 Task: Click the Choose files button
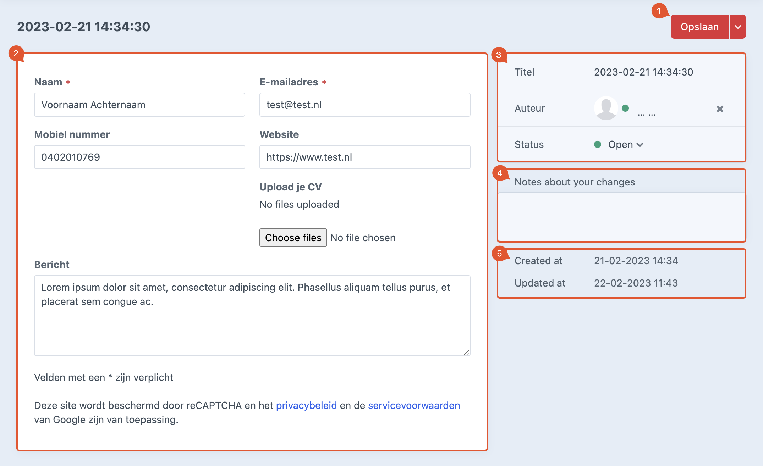293,238
